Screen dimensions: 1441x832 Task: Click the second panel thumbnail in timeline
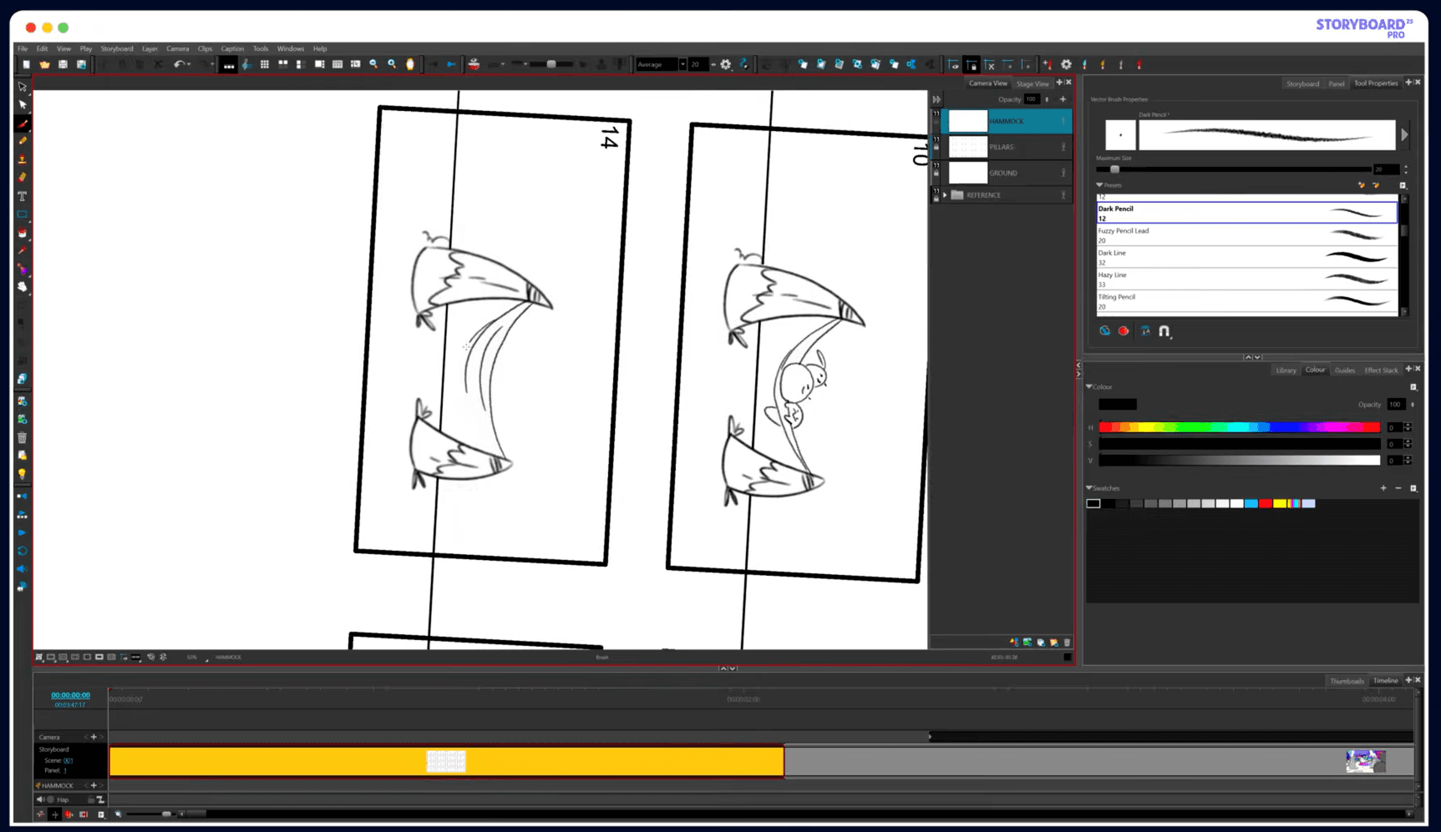[x=1365, y=760]
